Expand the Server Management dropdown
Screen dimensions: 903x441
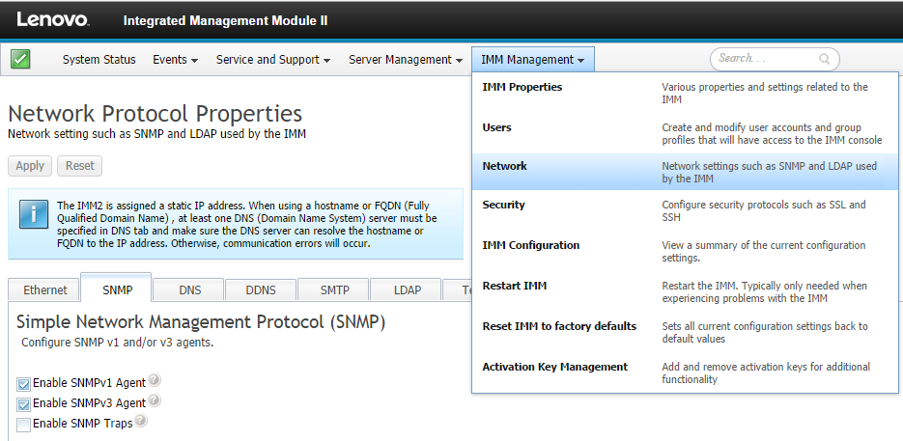[405, 60]
